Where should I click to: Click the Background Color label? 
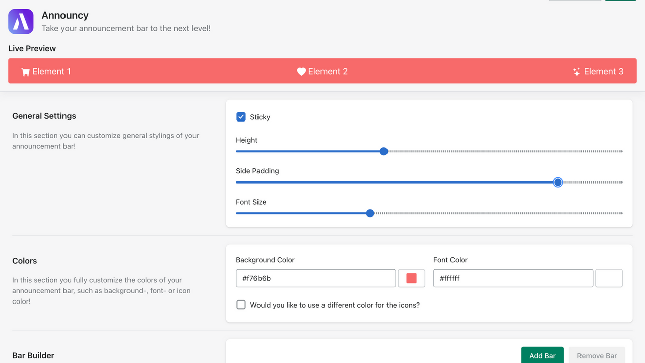point(265,260)
